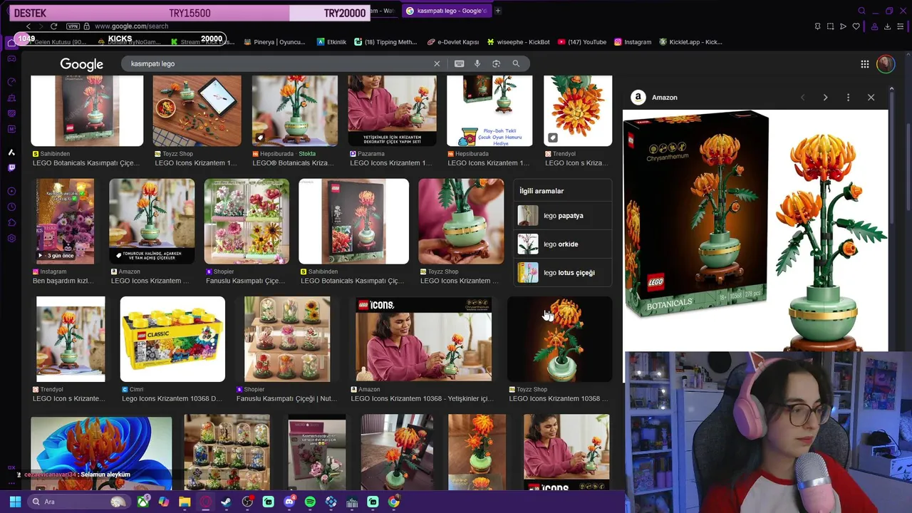912x513 pixels.
Task: Open Windows Start menu
Action: (15, 502)
